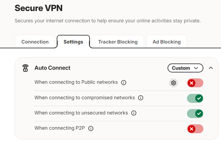The width and height of the screenshot is (221, 141).
Task: Collapse the Auto Connect section
Action: point(211,68)
